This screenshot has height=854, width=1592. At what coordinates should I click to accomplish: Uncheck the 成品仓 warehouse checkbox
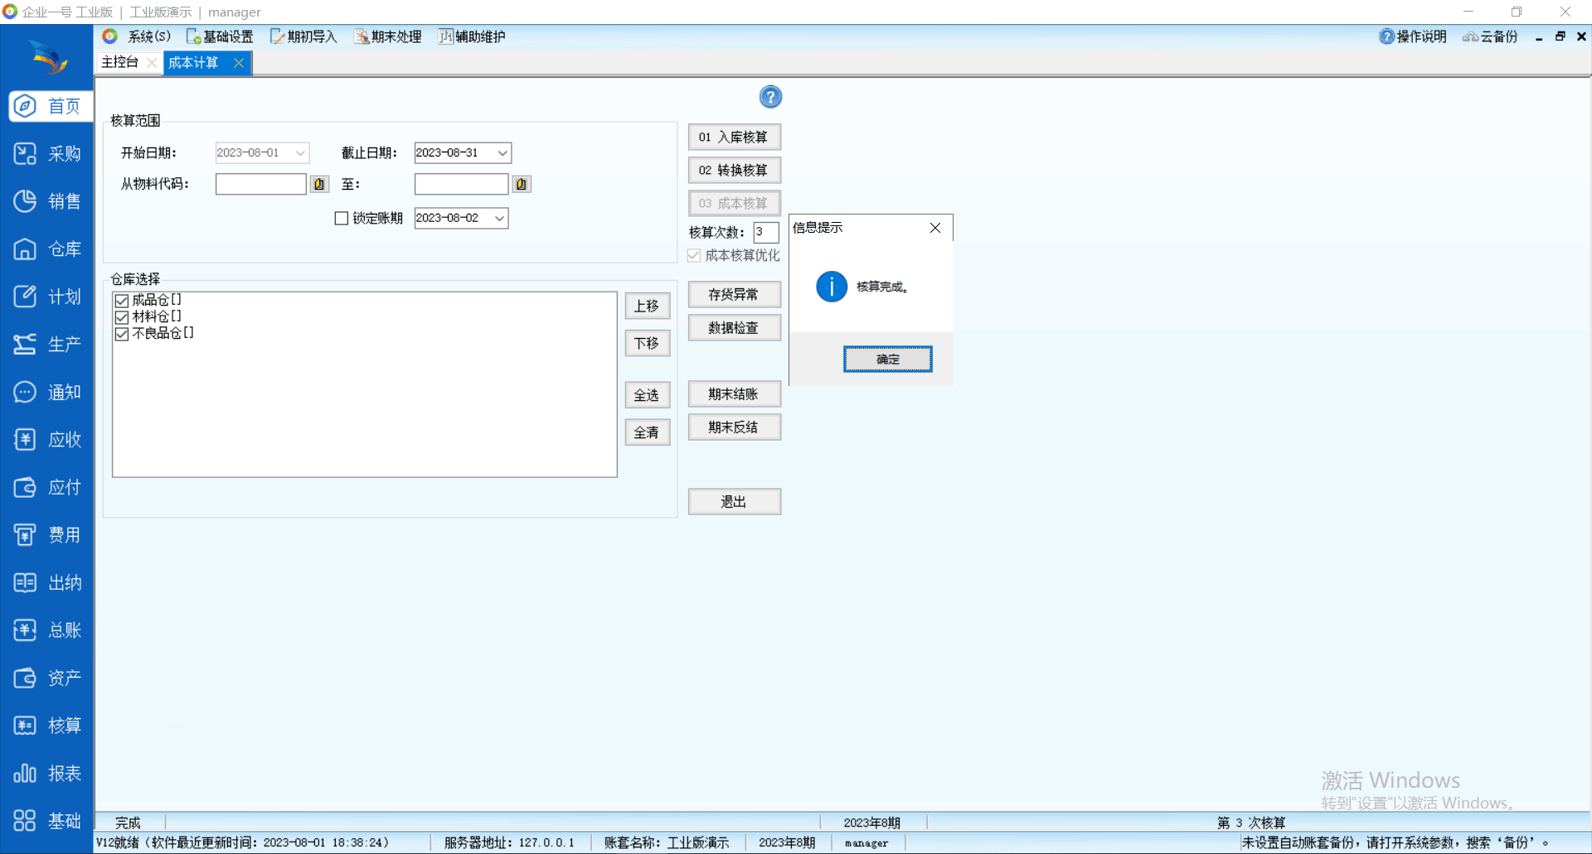122,301
